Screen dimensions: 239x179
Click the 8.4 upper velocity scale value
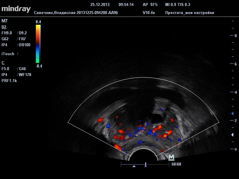tap(38, 22)
